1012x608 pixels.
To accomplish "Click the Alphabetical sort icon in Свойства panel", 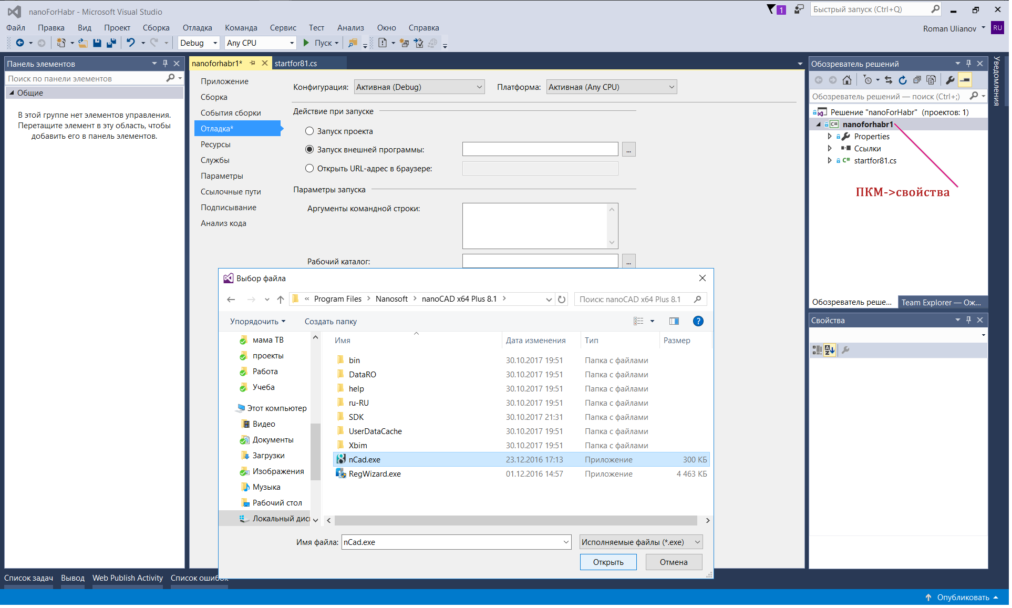I will pos(830,351).
